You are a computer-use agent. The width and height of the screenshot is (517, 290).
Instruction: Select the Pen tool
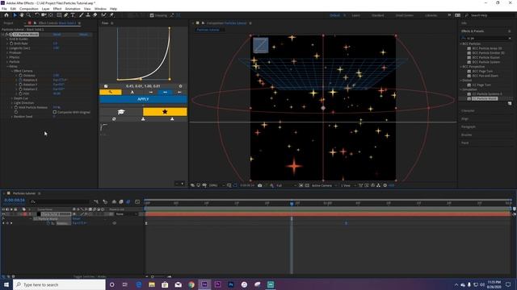66,15
